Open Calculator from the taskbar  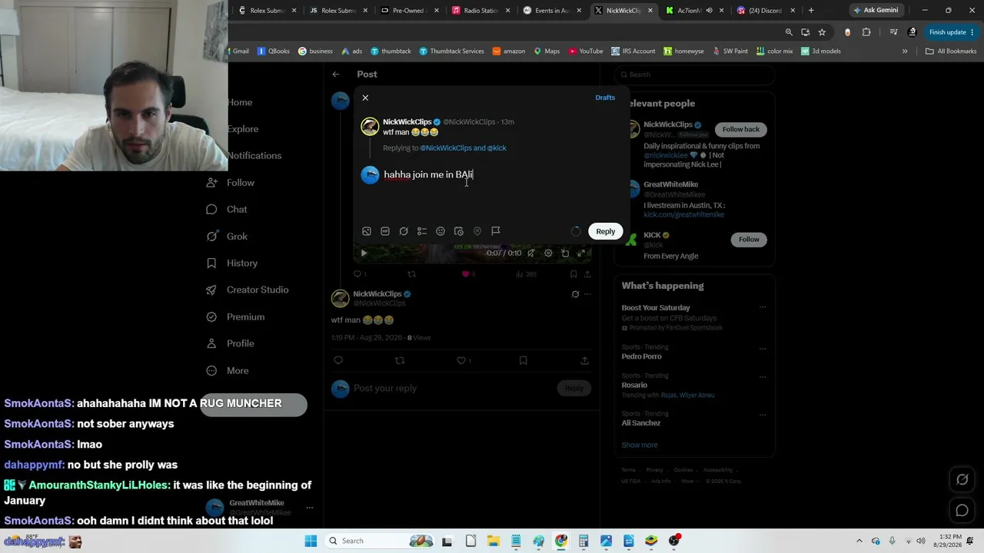click(583, 541)
